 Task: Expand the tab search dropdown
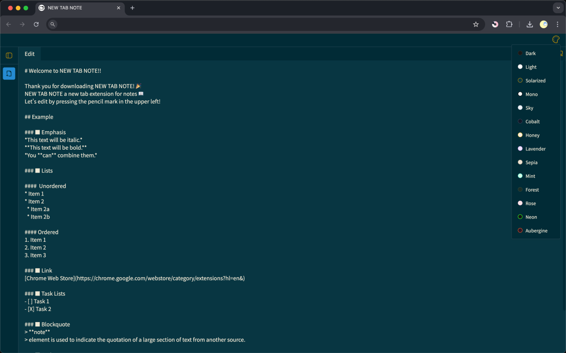557,8
